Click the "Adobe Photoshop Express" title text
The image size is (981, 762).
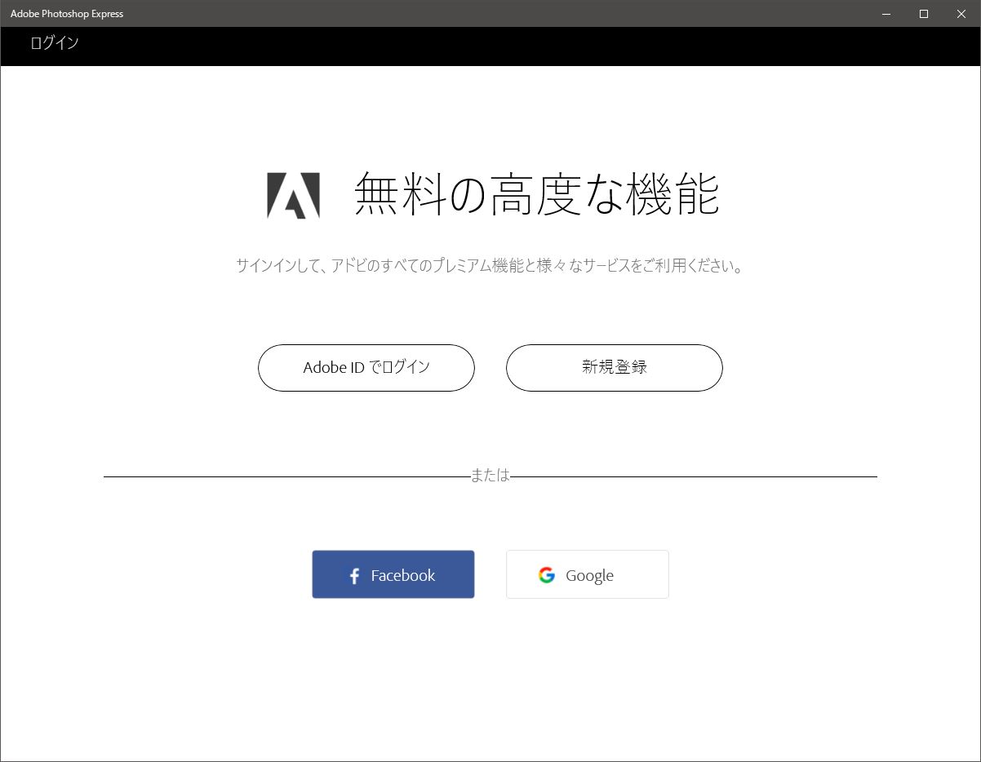(66, 13)
